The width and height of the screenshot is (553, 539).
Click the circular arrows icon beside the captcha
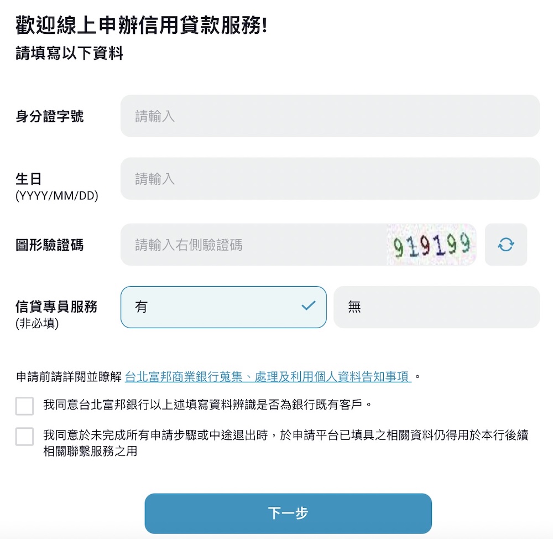click(x=506, y=245)
